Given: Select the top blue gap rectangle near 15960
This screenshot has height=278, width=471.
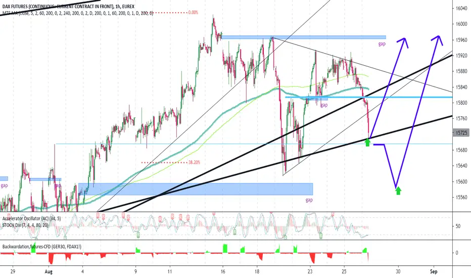Looking at the screenshot, I should click(303, 37).
